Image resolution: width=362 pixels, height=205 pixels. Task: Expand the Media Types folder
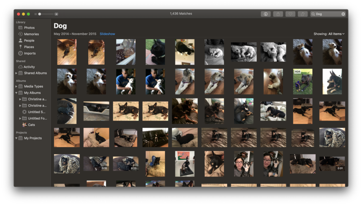coord(16,86)
